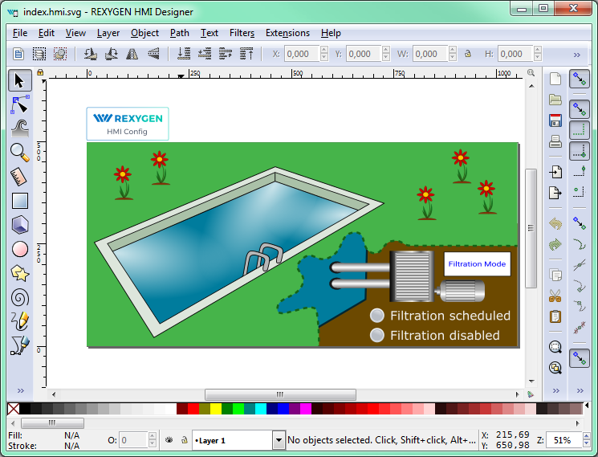598x457 pixels.
Task: Lower selection to bottom
Action: (184, 54)
